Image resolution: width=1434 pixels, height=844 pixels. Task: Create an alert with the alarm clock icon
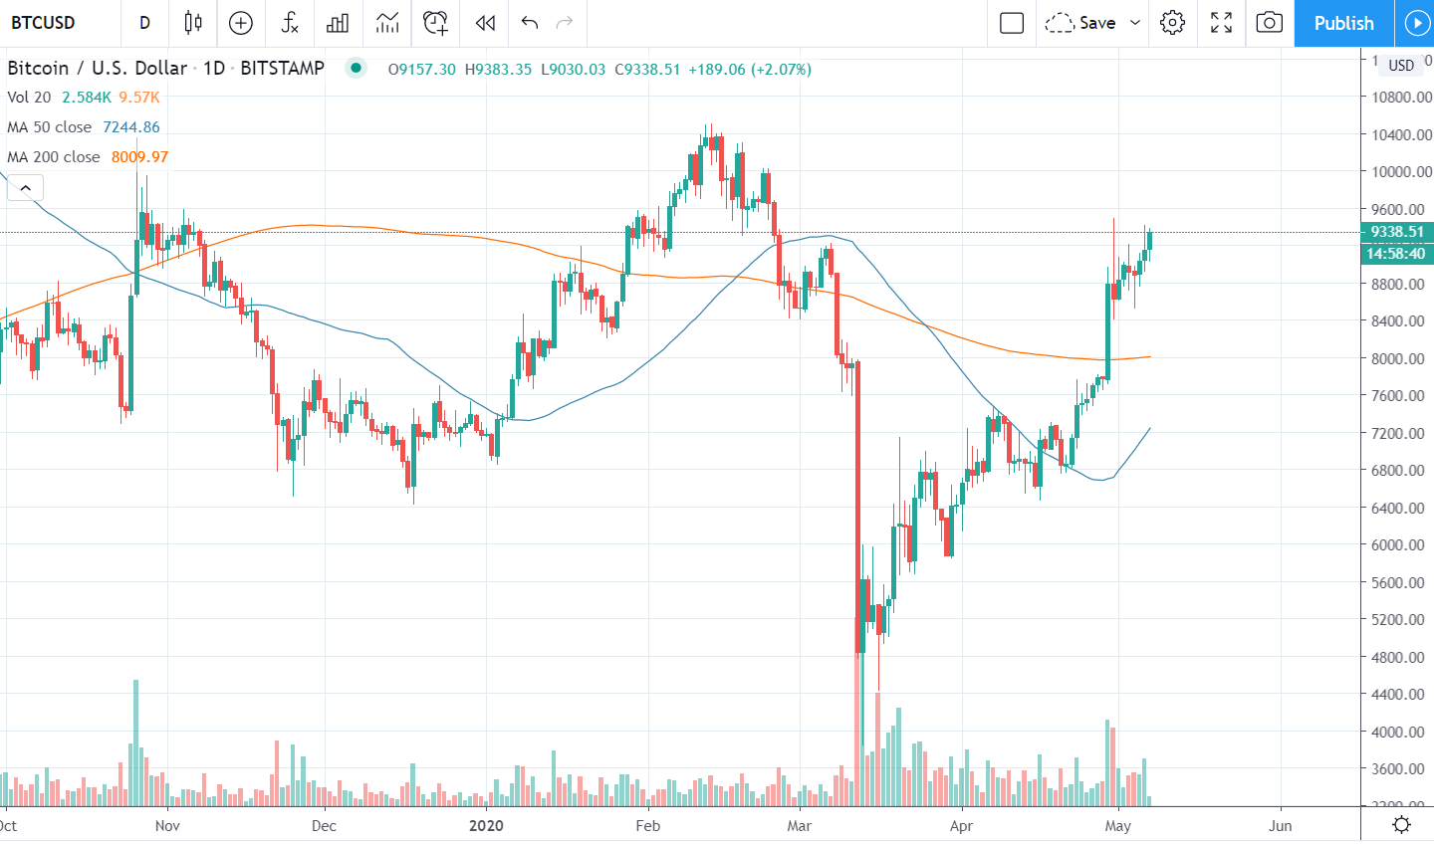pos(435,23)
